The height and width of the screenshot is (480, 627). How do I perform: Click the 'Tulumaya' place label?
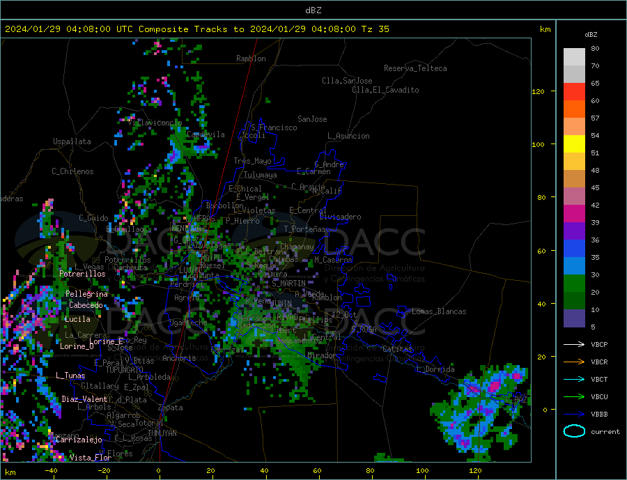click(x=261, y=175)
